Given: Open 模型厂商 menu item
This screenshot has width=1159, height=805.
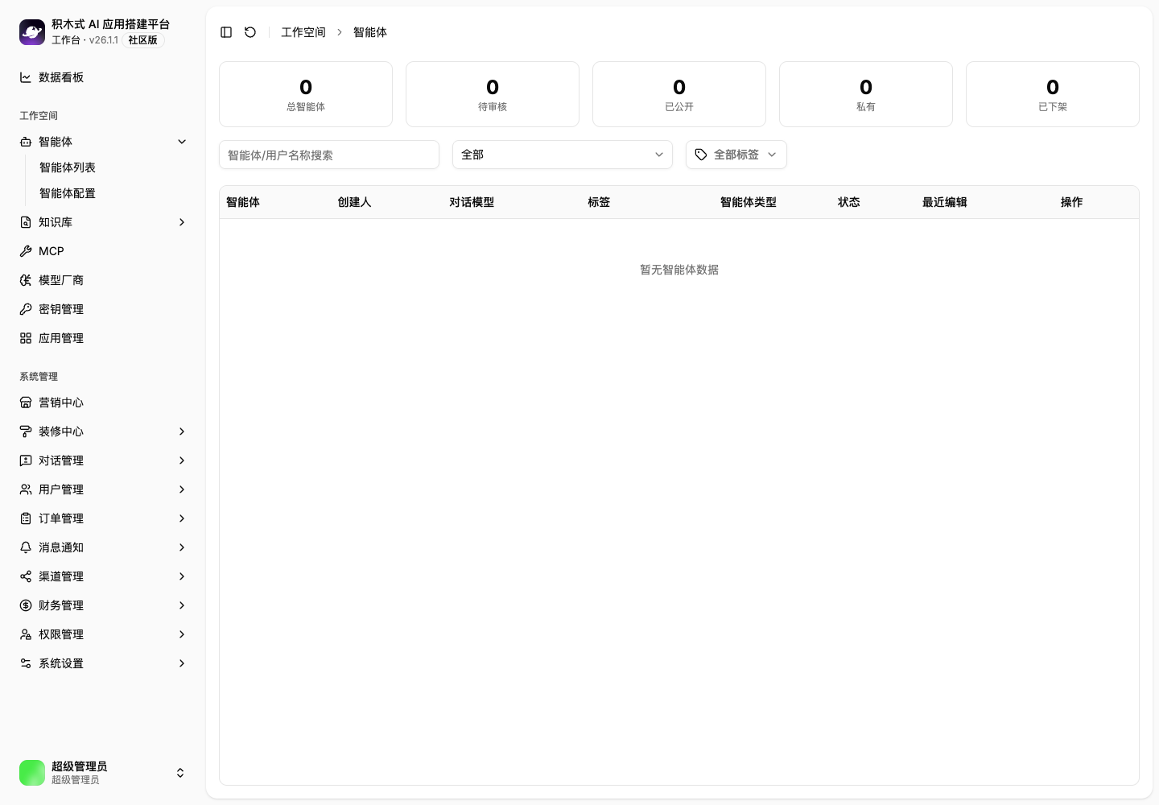Looking at the screenshot, I should click(103, 280).
